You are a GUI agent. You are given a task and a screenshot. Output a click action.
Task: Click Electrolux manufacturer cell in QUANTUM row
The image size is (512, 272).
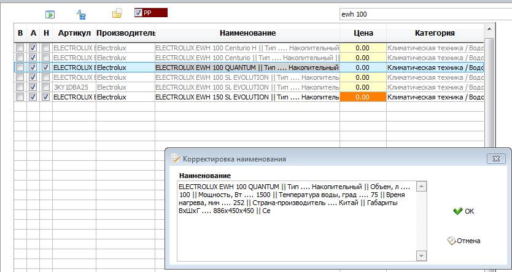tap(125, 68)
